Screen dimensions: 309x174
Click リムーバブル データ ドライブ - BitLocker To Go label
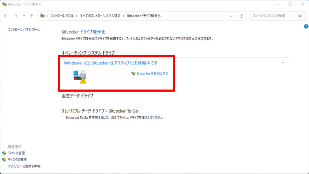(99, 111)
